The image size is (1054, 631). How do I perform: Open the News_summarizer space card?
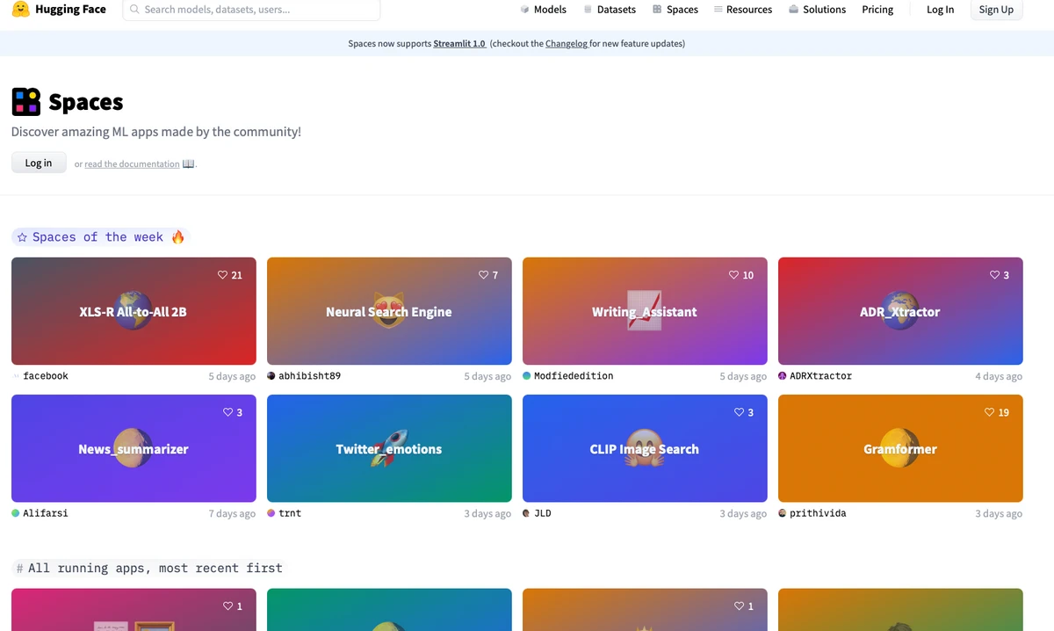pos(134,448)
